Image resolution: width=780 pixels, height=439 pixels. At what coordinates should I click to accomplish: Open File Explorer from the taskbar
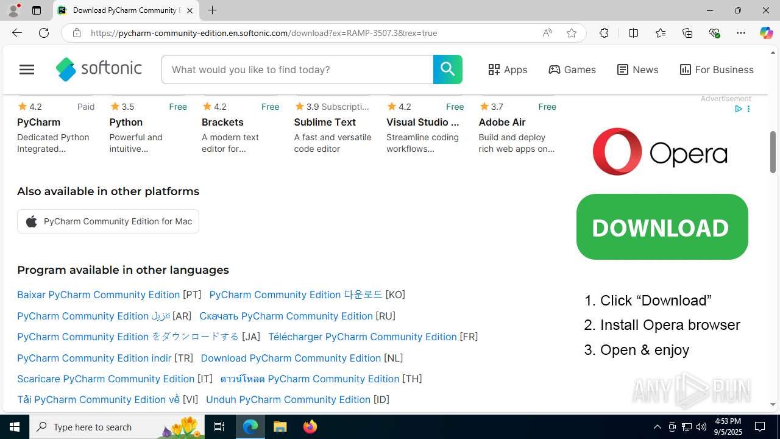(x=280, y=427)
